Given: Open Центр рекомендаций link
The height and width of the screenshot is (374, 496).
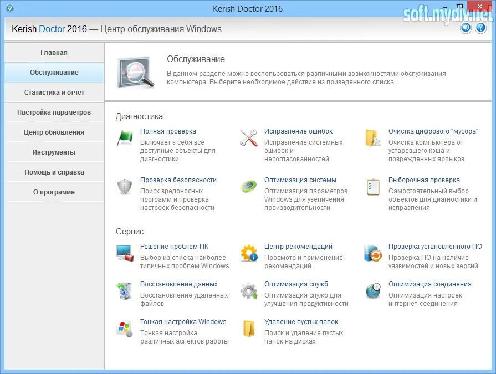Looking at the screenshot, I should click(x=298, y=246).
